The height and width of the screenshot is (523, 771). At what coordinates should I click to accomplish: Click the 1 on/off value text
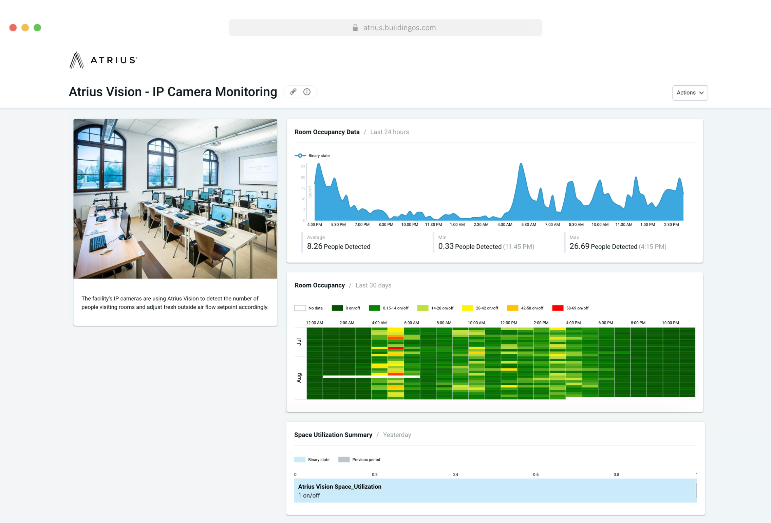click(309, 495)
